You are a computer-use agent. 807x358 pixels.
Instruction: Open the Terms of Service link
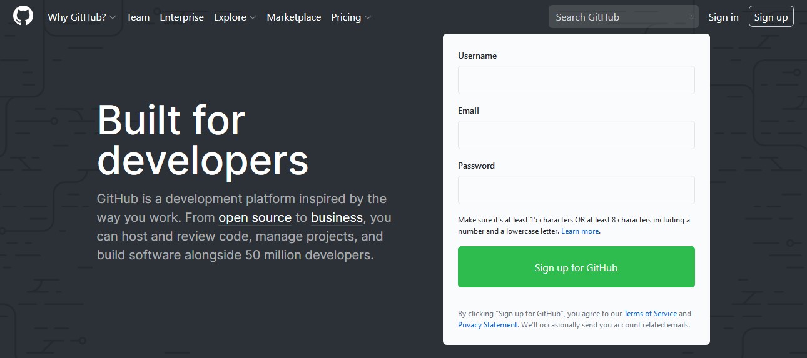click(650, 314)
